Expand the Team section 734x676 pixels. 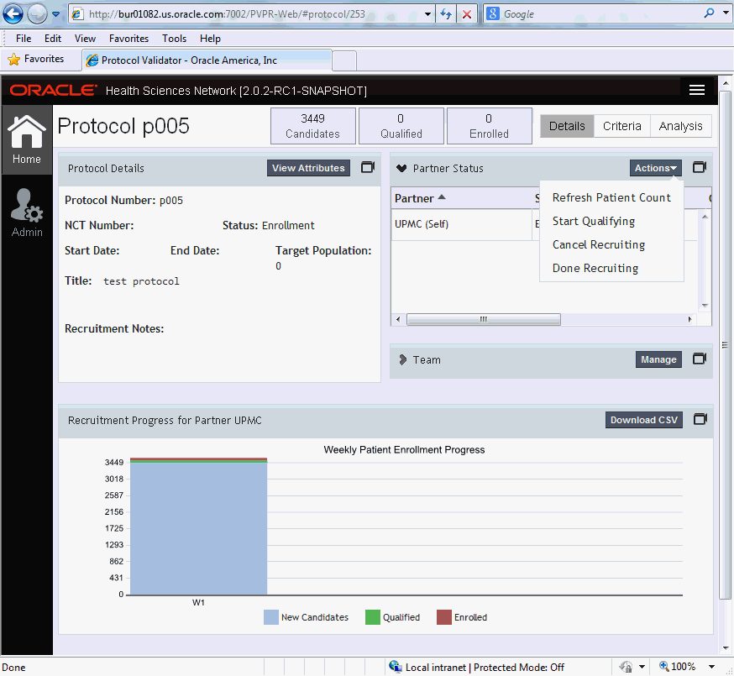point(402,359)
